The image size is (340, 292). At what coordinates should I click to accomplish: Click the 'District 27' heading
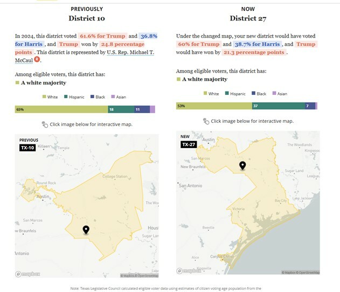point(248,18)
